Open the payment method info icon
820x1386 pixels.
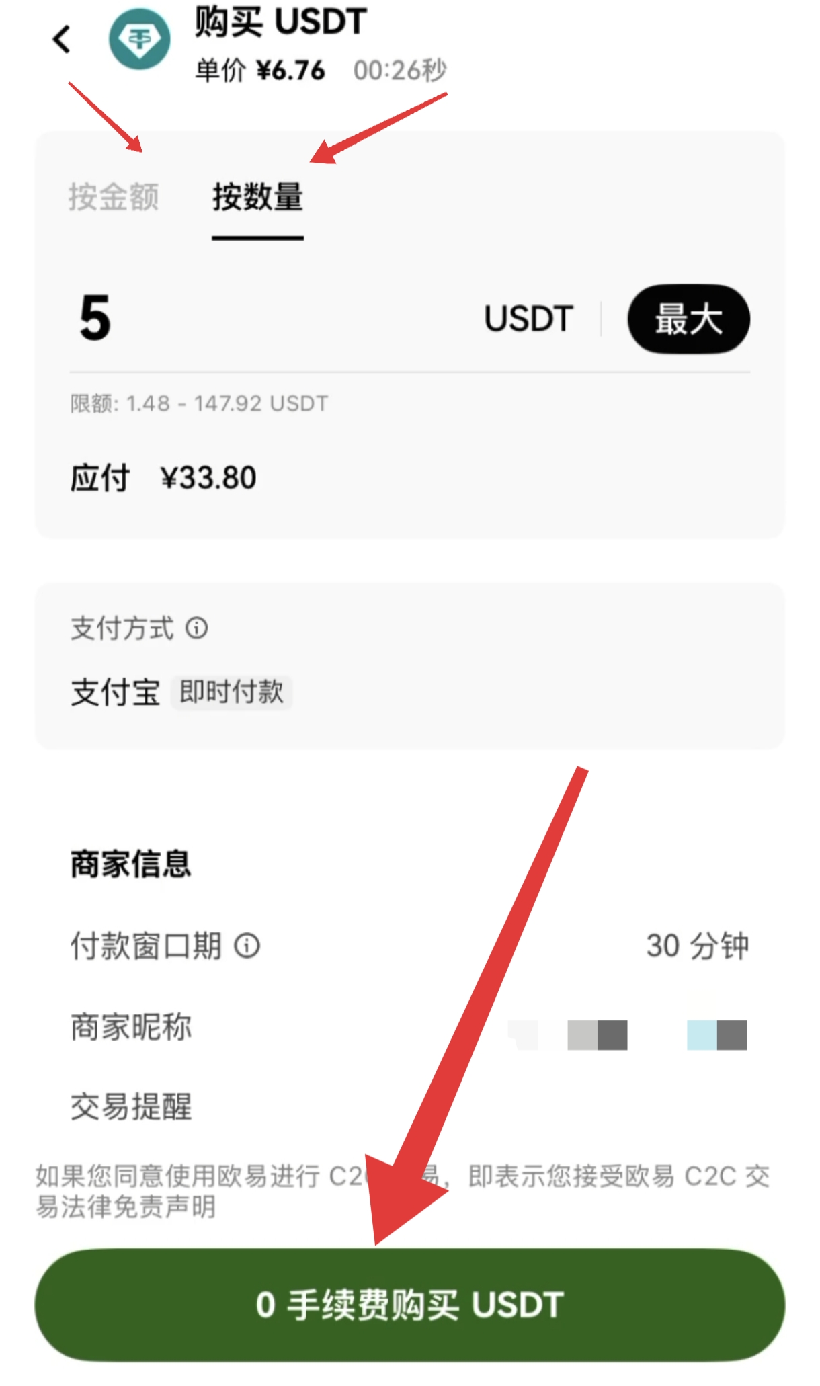tap(197, 628)
